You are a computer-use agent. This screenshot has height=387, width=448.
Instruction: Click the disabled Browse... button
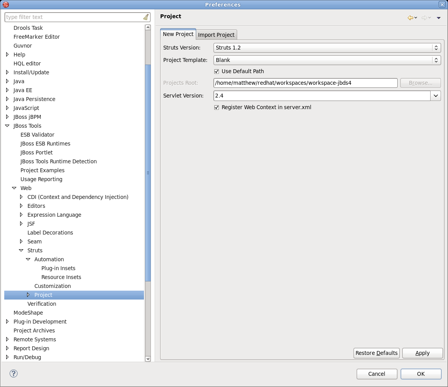click(x=421, y=83)
